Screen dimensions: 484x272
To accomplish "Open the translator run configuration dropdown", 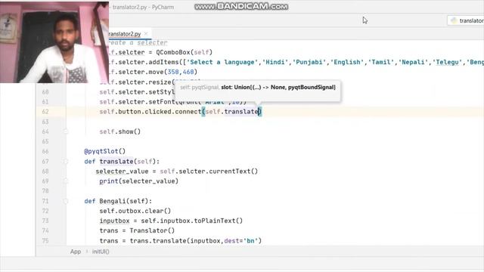I will [466, 20].
